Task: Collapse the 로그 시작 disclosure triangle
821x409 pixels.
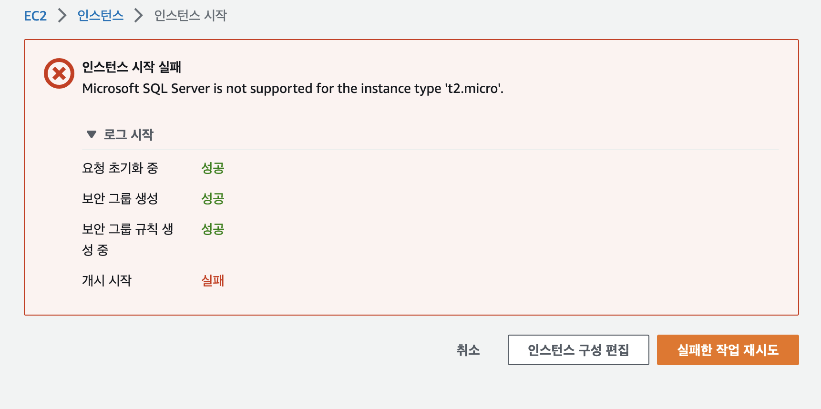Action: coord(92,134)
